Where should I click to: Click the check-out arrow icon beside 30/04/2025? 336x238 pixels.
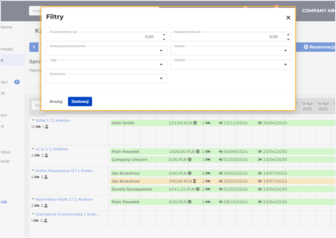pyautogui.click(x=260, y=123)
